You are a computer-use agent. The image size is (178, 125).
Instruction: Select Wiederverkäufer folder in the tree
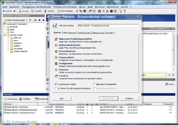[x=19, y=51]
